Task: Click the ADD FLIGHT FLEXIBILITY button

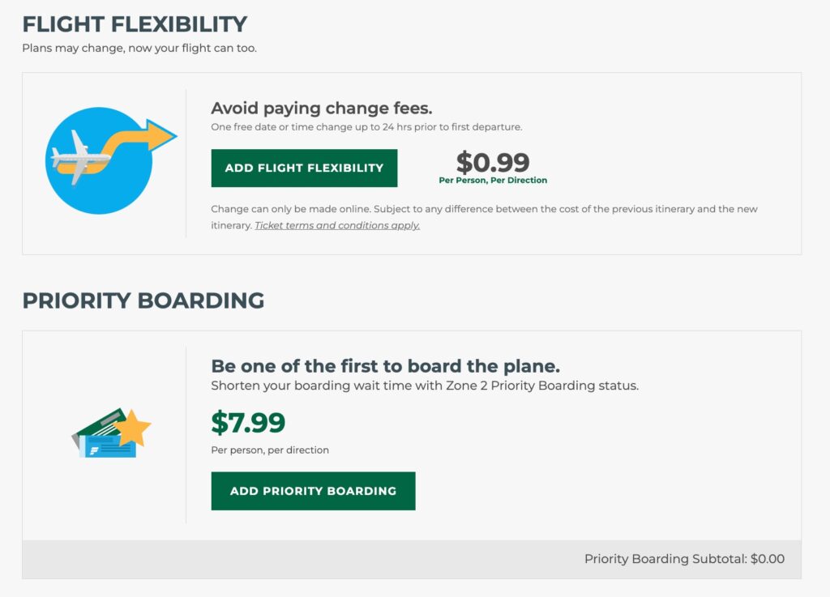Action: pyautogui.click(x=304, y=168)
